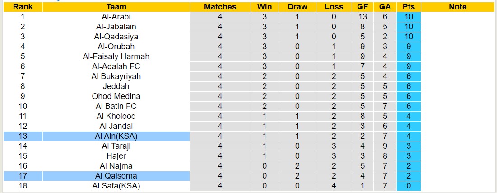Open Al-Faisaly Harmah team page
Image resolution: width=497 pixels, height=193 pixels.
tap(116, 56)
